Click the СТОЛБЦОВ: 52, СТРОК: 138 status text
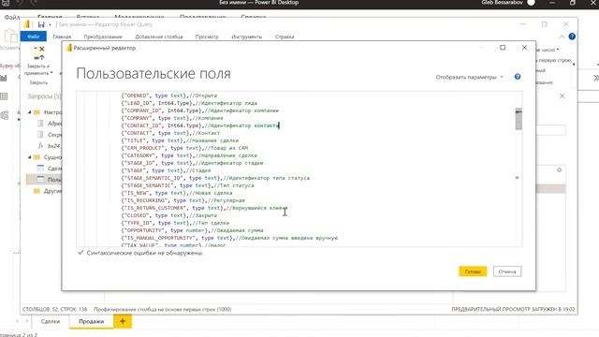 pyautogui.click(x=54, y=309)
